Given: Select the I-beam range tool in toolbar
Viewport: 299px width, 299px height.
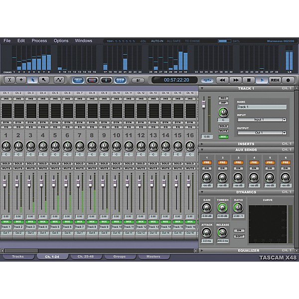Looking at the screenshot, I should pos(9,80).
